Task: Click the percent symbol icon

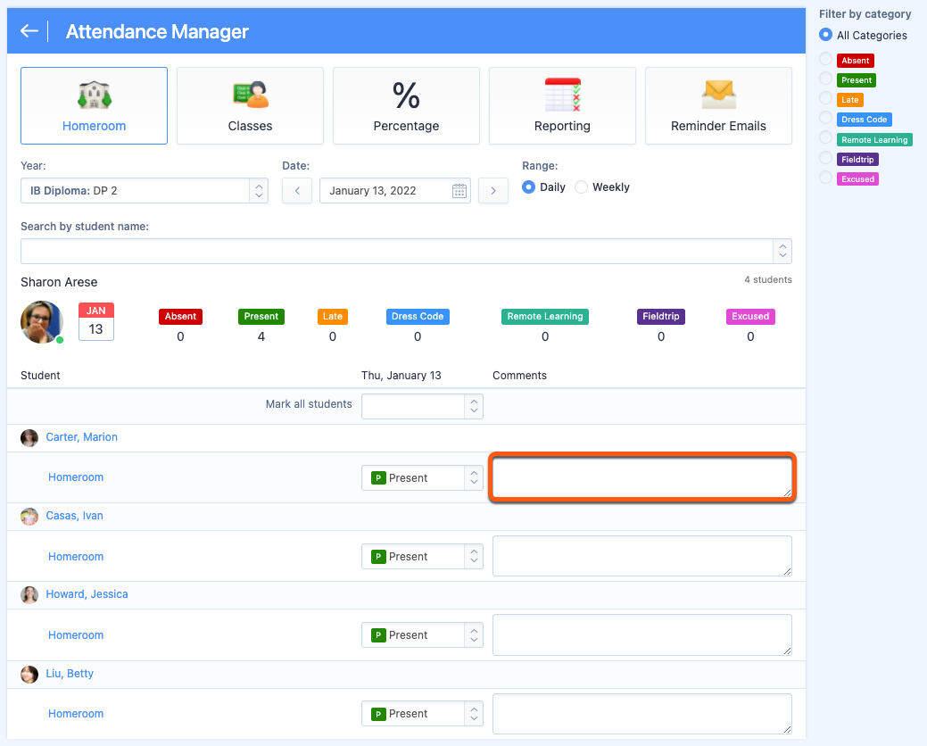Action: (406, 95)
